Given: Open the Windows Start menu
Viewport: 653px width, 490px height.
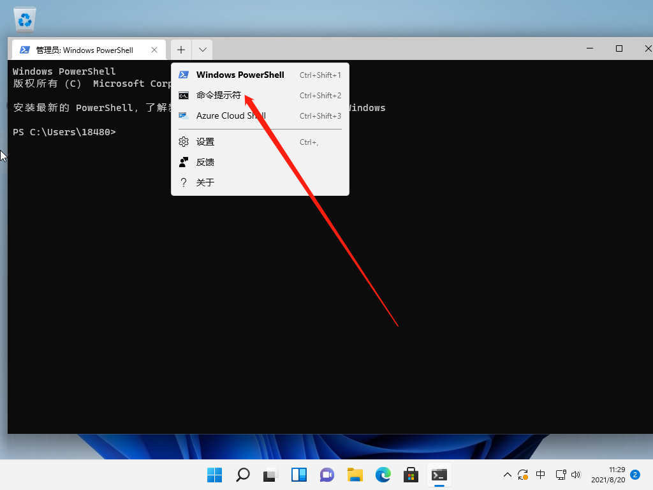Looking at the screenshot, I should [x=215, y=475].
